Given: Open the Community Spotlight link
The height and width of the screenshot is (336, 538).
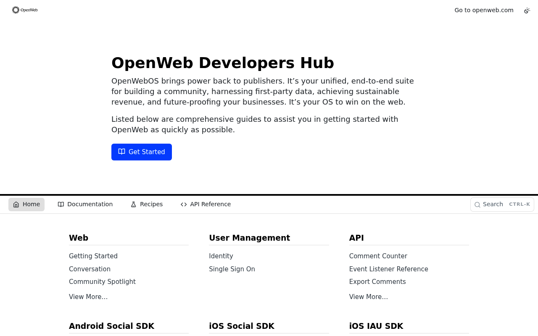Looking at the screenshot, I should [102, 282].
